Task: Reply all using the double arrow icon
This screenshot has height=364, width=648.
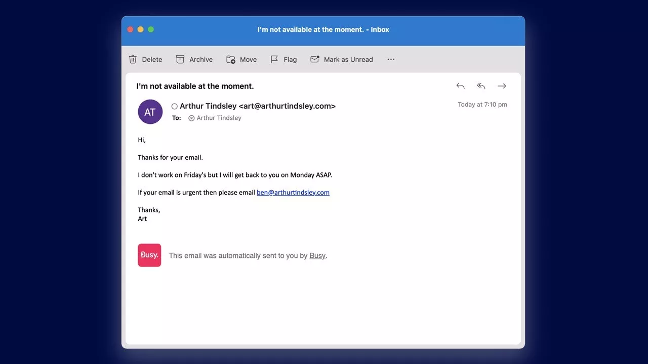Action: pos(481,86)
